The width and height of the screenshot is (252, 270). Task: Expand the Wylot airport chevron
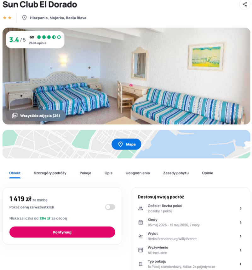241,236
